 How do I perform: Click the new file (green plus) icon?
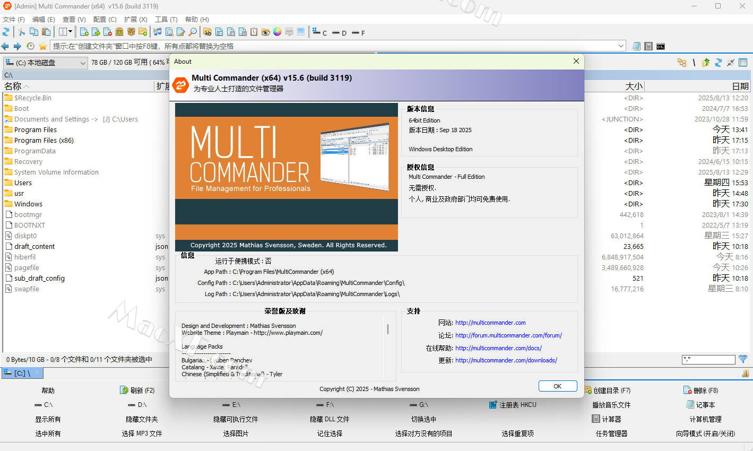(x=84, y=32)
